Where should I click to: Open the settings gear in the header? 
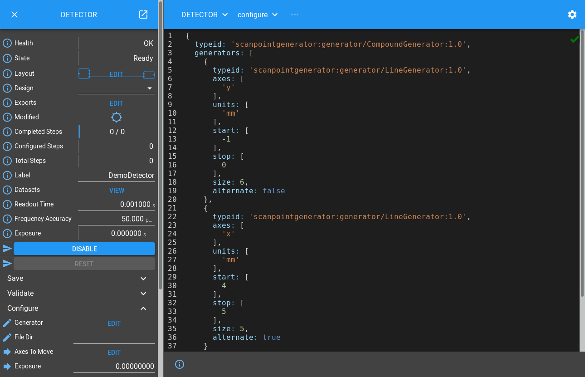click(572, 15)
